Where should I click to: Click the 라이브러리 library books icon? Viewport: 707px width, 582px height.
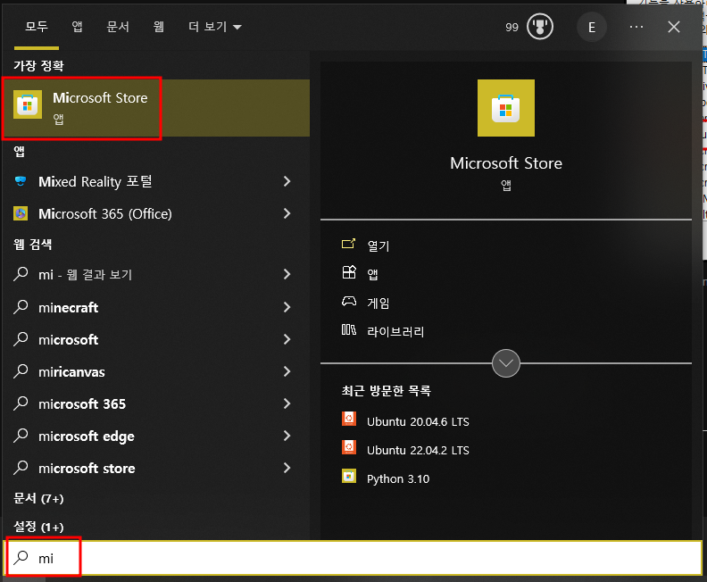tap(348, 330)
